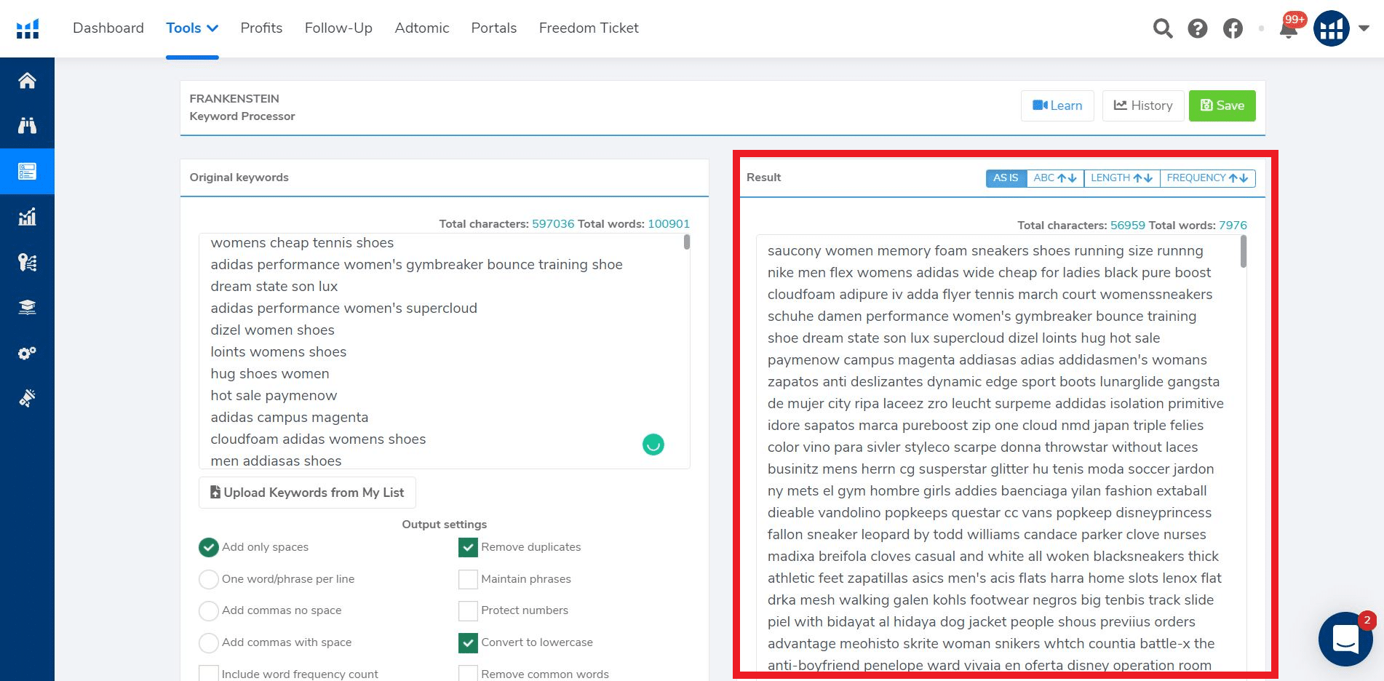Click inside the Original keywords text area
Image resolution: width=1384 pixels, height=681 pixels.
tap(444, 351)
